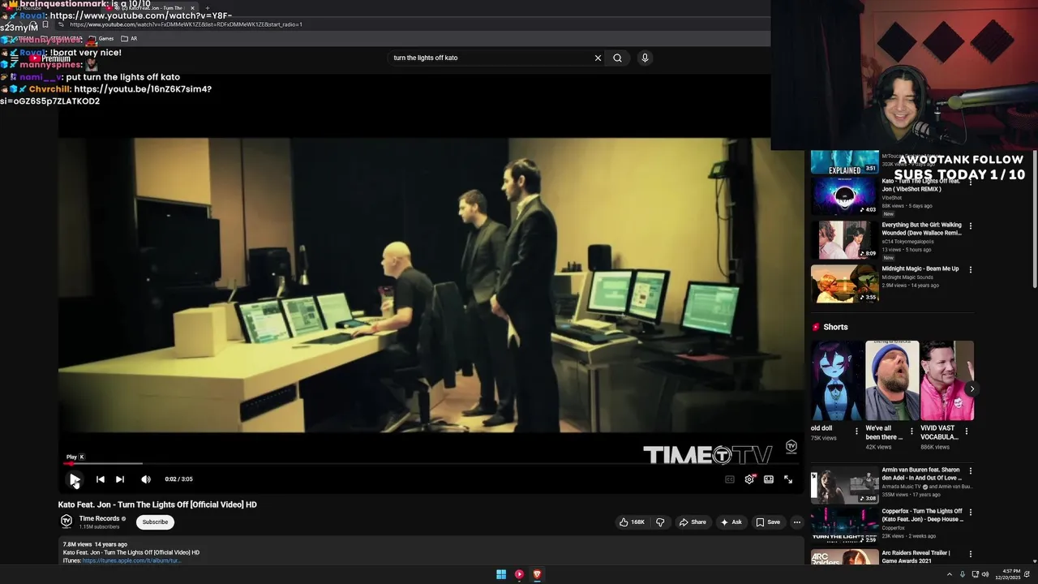Open the system volume tray icon
1038x584 pixels.
coord(985,574)
